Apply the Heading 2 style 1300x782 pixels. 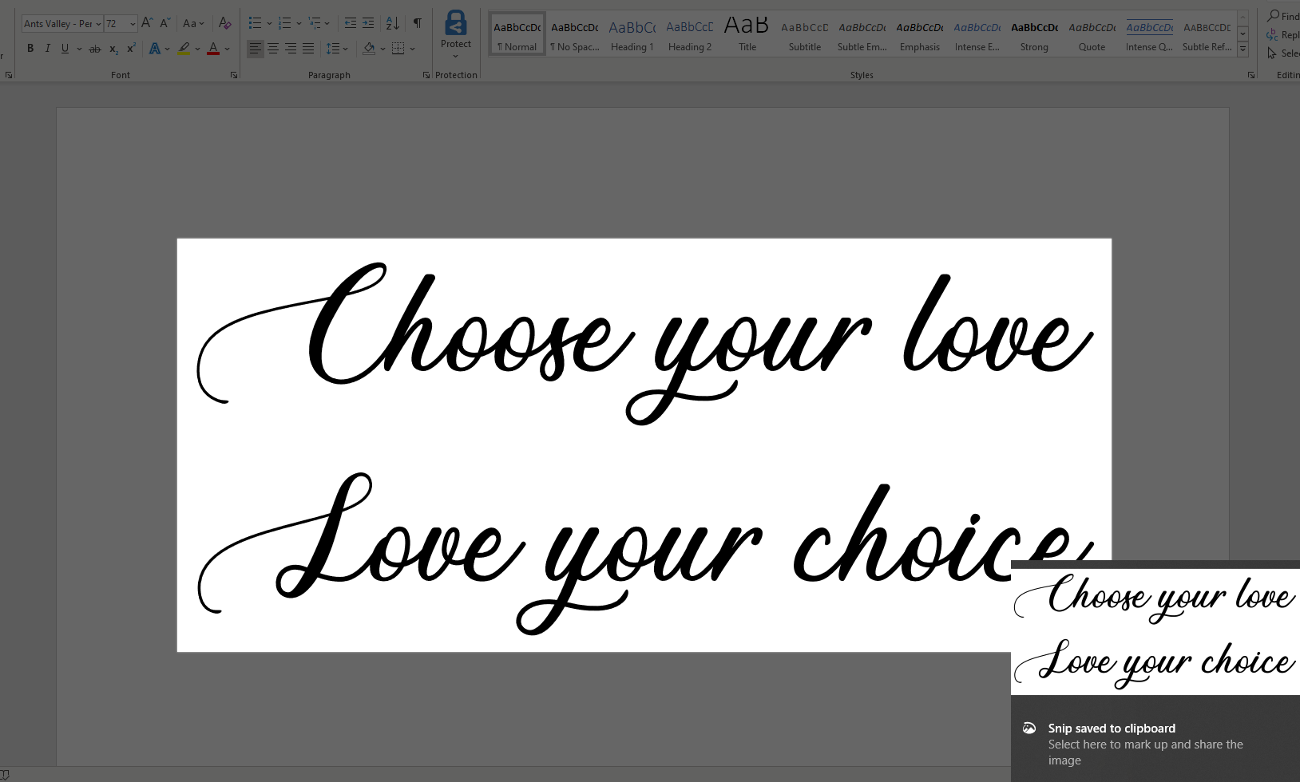coord(690,34)
